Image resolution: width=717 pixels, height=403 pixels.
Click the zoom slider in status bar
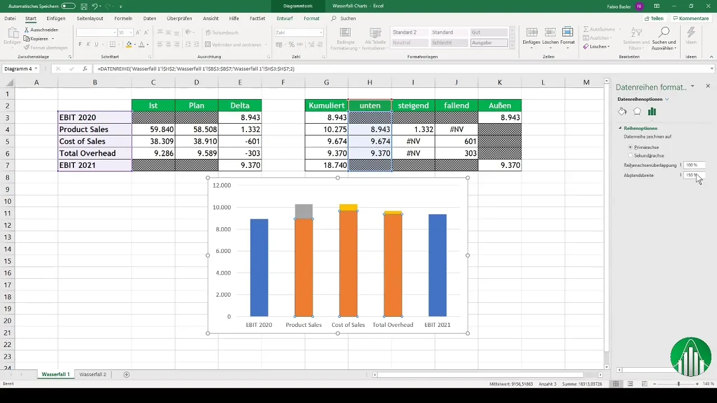point(678,384)
